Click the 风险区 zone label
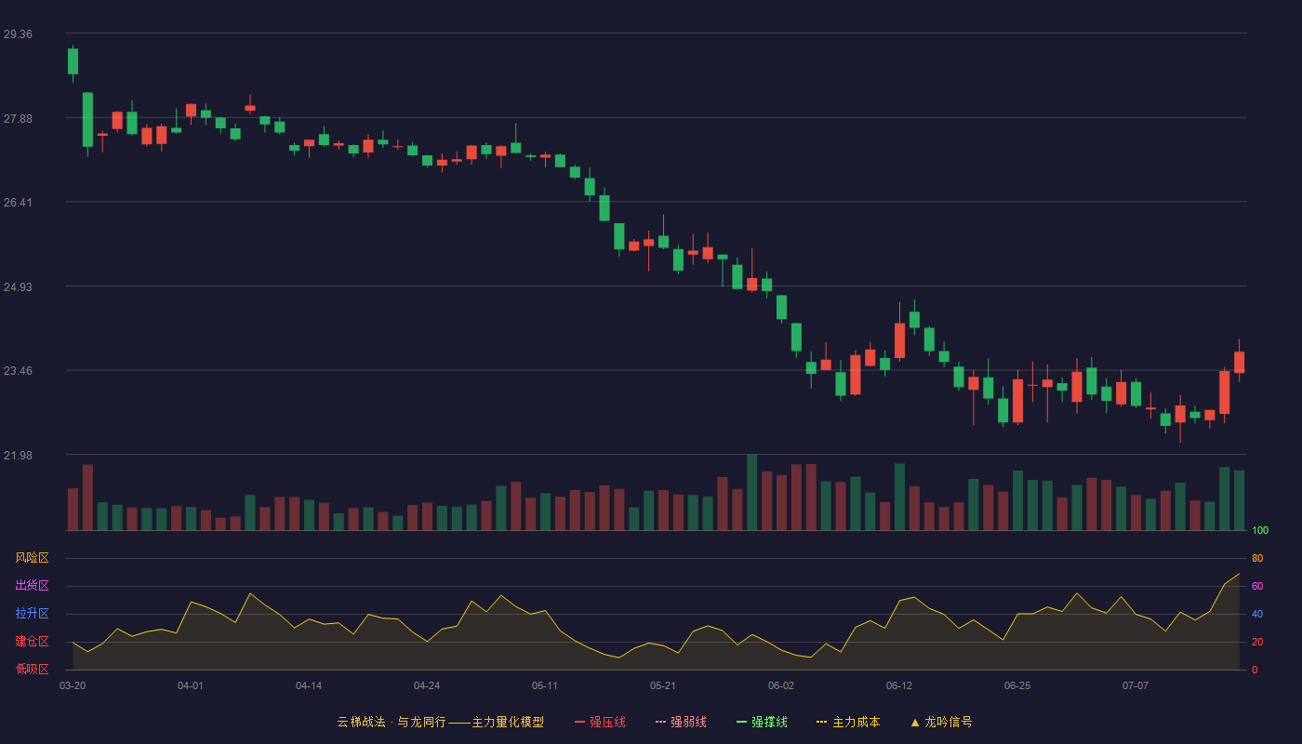This screenshot has height=744, width=1302. click(32, 558)
